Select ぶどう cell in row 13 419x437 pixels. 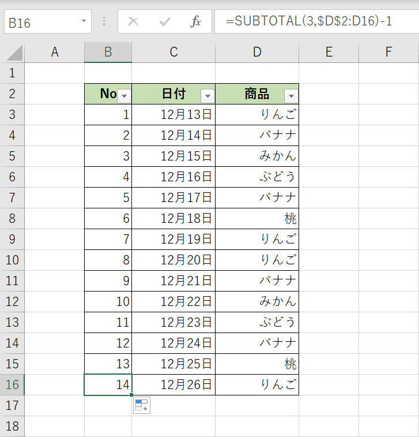coord(257,323)
